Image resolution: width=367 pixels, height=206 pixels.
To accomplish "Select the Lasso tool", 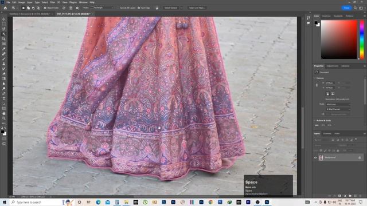I will (x=4, y=29).
